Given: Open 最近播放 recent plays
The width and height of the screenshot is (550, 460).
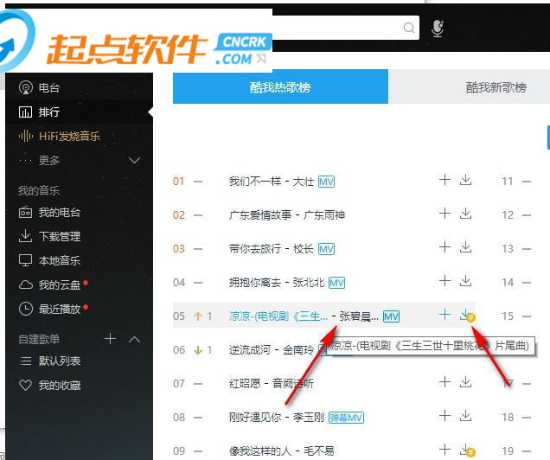Looking at the screenshot, I should (49, 310).
